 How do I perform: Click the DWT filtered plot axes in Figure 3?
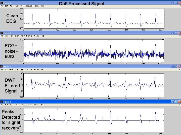[x=94, y=85]
